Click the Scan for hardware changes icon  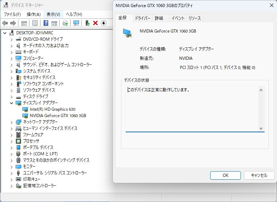(x=76, y=23)
